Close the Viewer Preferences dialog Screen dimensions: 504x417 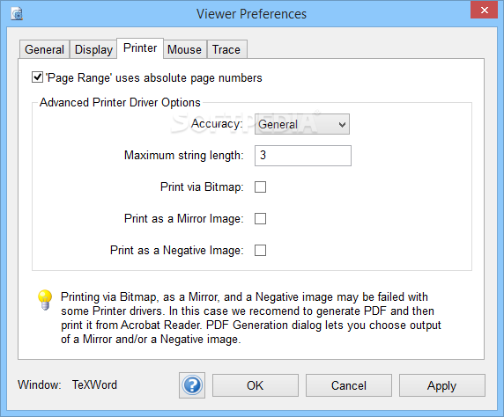[x=484, y=10]
